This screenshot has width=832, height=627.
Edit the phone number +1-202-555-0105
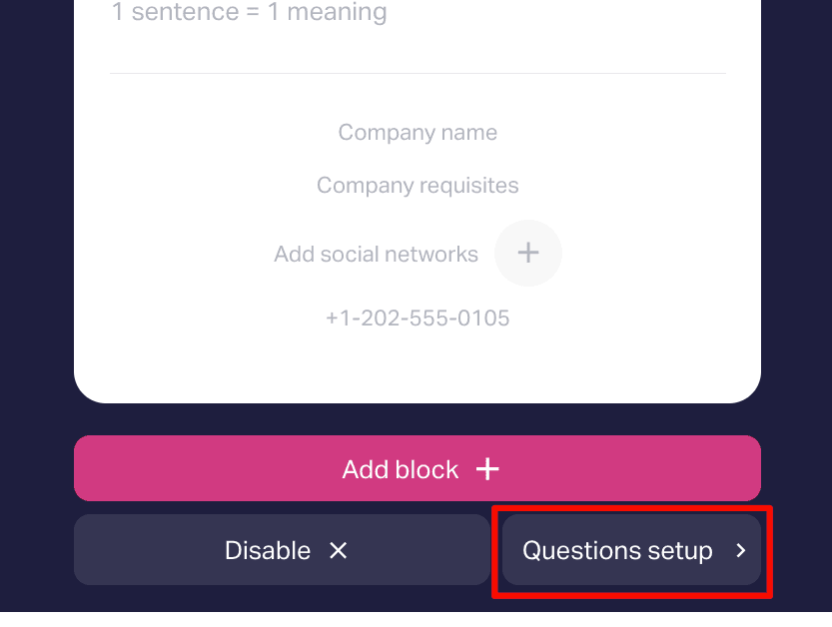[417, 318]
